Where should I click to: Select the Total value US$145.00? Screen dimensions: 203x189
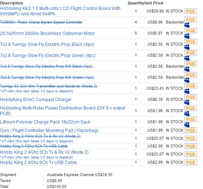pyautogui.click(x=57, y=186)
